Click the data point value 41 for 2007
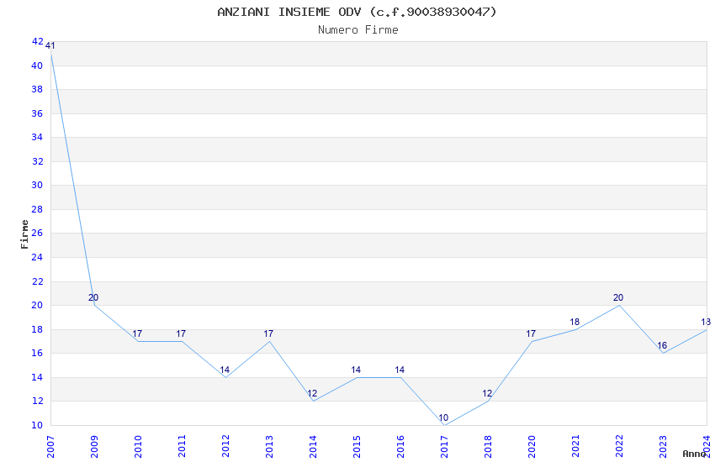 pos(50,45)
